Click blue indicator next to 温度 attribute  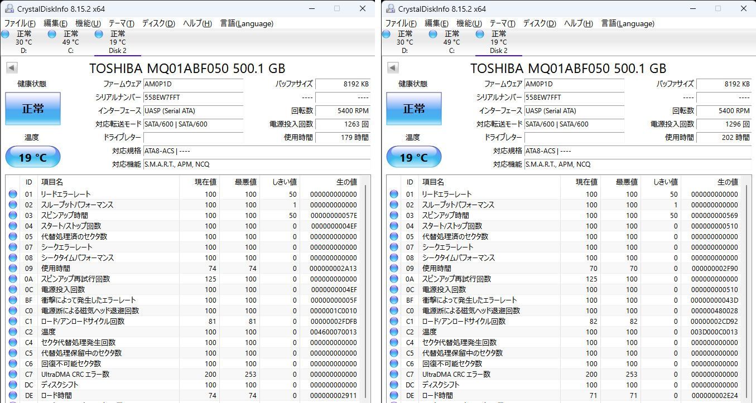(x=12, y=332)
